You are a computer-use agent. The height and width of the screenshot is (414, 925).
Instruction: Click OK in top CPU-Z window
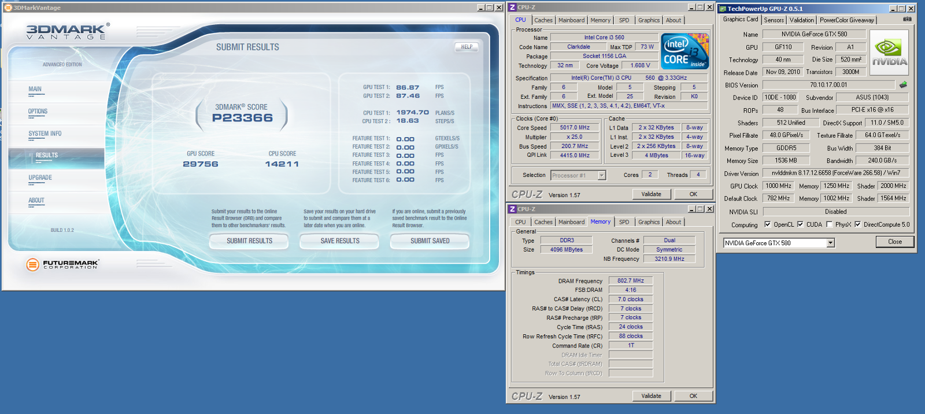point(693,194)
